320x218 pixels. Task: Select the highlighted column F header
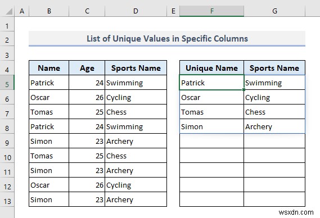pyautogui.click(x=212, y=11)
